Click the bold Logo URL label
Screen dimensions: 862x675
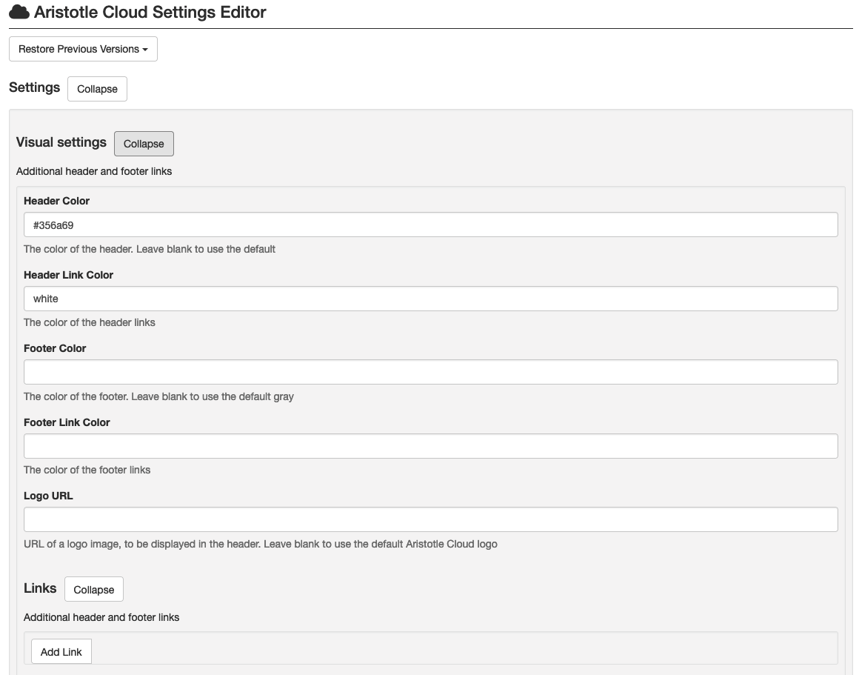point(48,496)
